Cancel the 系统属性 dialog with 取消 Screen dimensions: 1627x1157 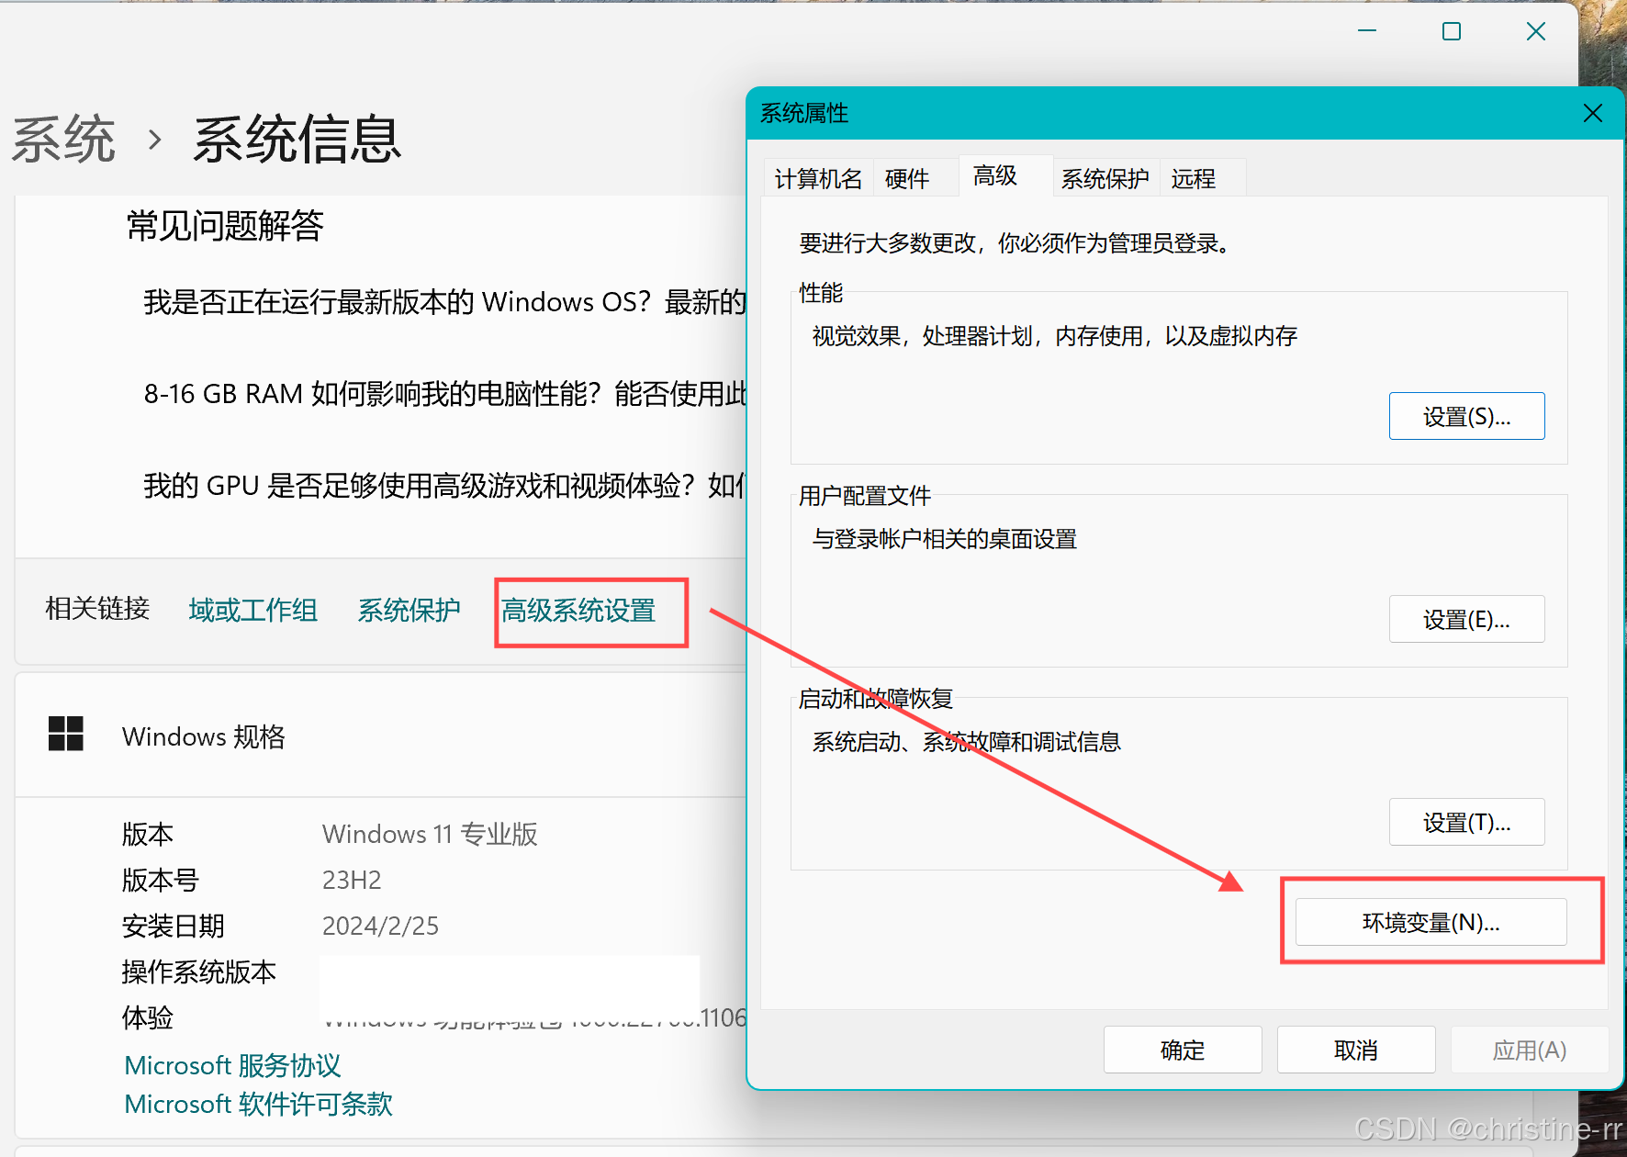click(x=1356, y=1050)
